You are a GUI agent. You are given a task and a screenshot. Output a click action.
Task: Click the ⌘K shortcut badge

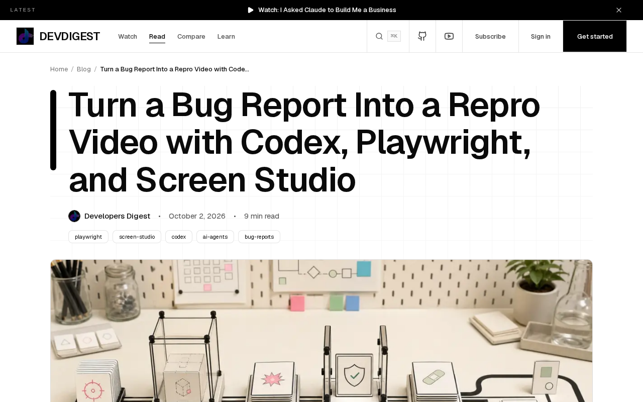(394, 36)
